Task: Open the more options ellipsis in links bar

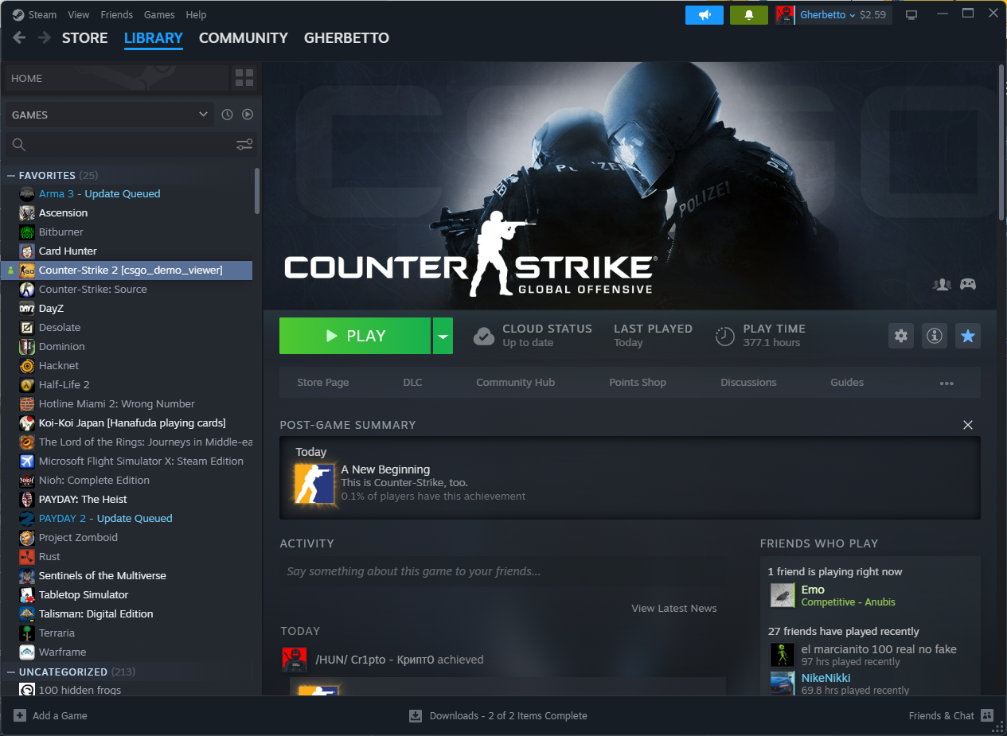Action: [x=947, y=383]
